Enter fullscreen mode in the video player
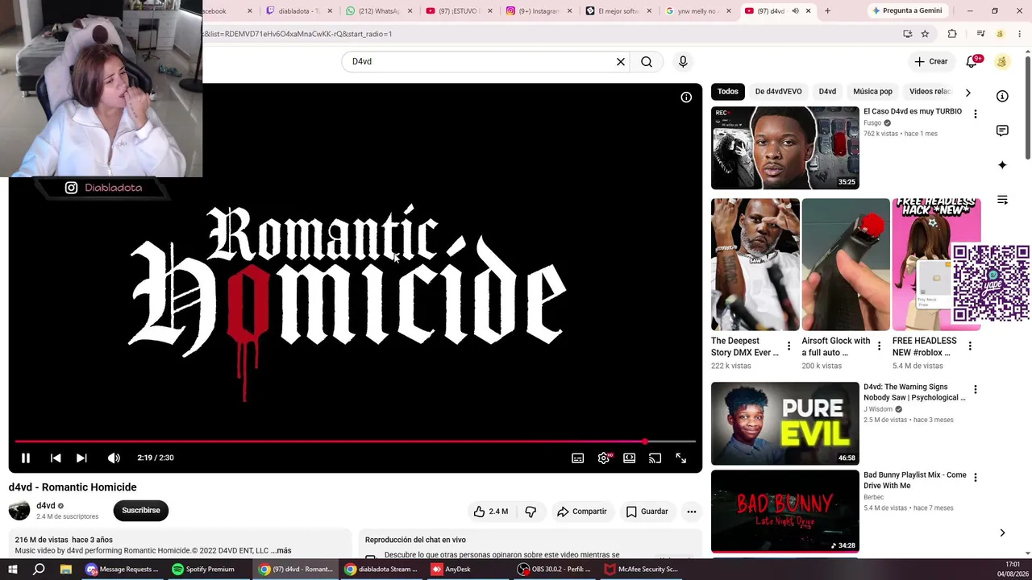Screen dimensions: 1032x580 click(x=680, y=458)
